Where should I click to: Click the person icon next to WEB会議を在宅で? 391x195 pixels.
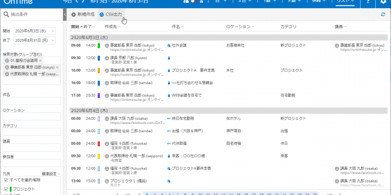(x=169, y=95)
